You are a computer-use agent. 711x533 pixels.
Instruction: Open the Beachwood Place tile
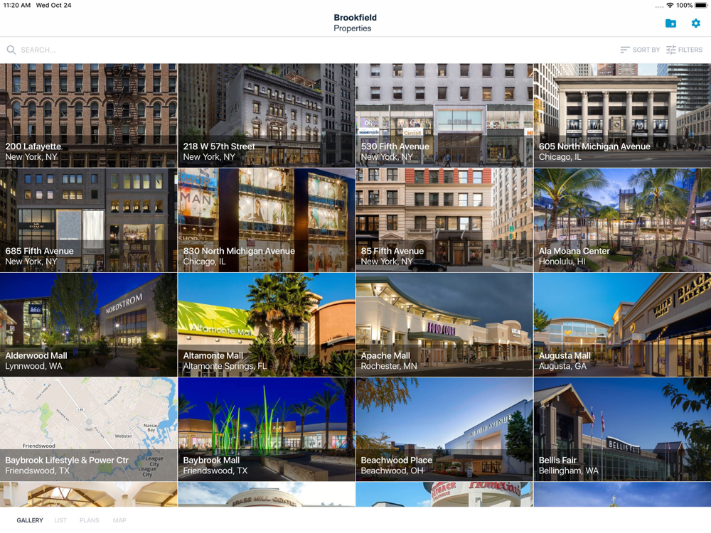click(444, 429)
